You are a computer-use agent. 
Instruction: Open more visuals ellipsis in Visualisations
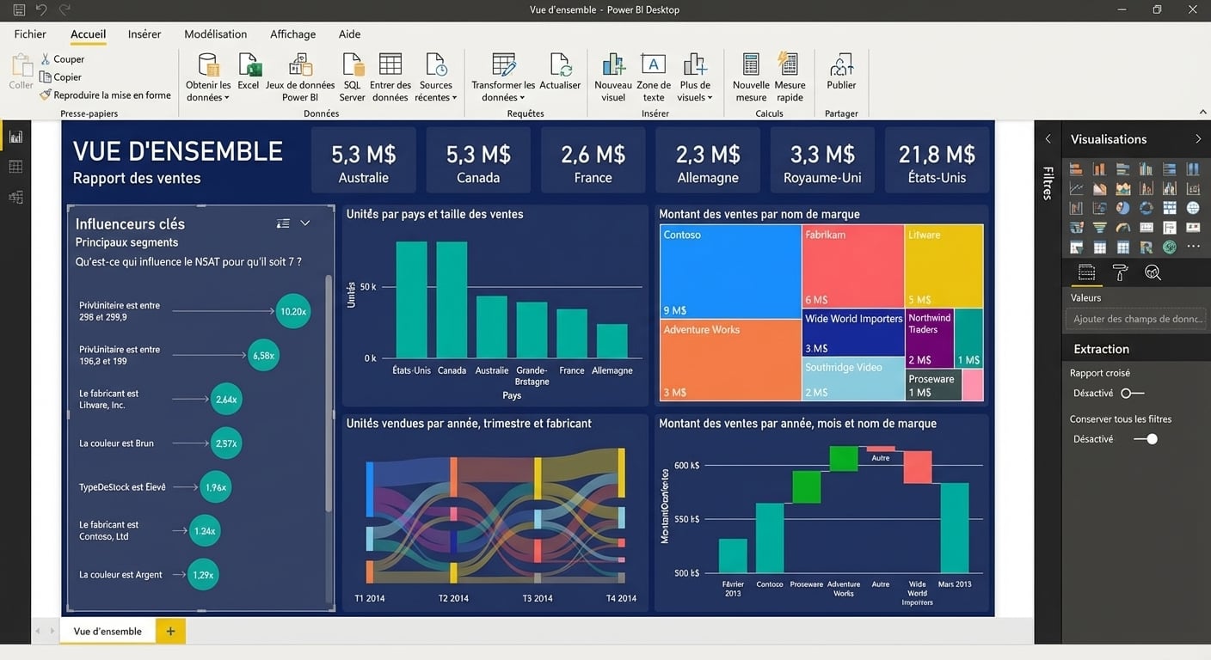coord(1192,247)
